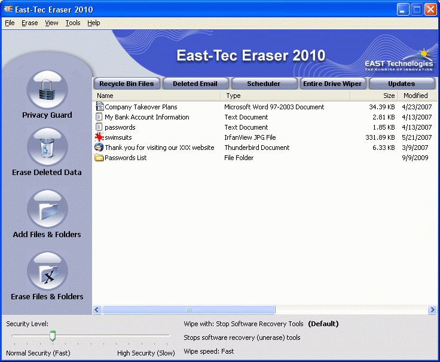Click the Updates button
The width and height of the screenshot is (440, 362).
[x=401, y=84]
